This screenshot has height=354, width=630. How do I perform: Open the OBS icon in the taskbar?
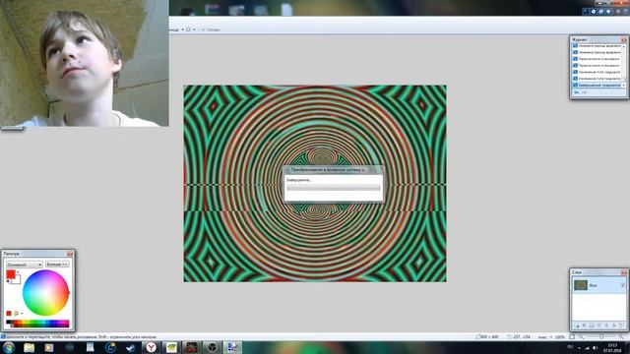pos(213,347)
